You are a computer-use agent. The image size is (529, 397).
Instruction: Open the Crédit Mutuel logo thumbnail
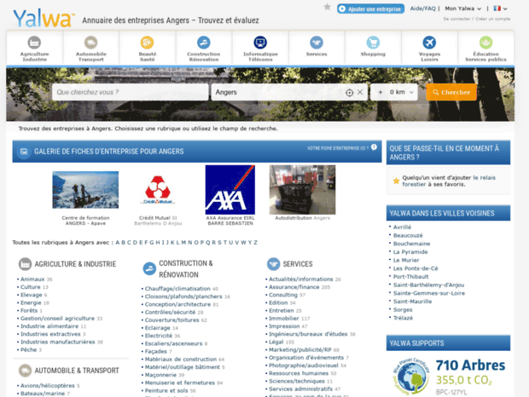158,190
